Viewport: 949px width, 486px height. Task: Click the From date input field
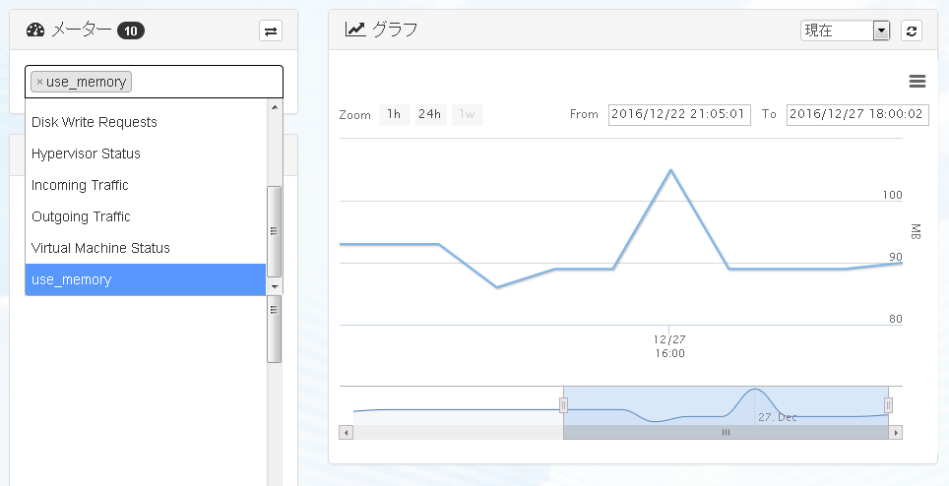pyautogui.click(x=679, y=114)
